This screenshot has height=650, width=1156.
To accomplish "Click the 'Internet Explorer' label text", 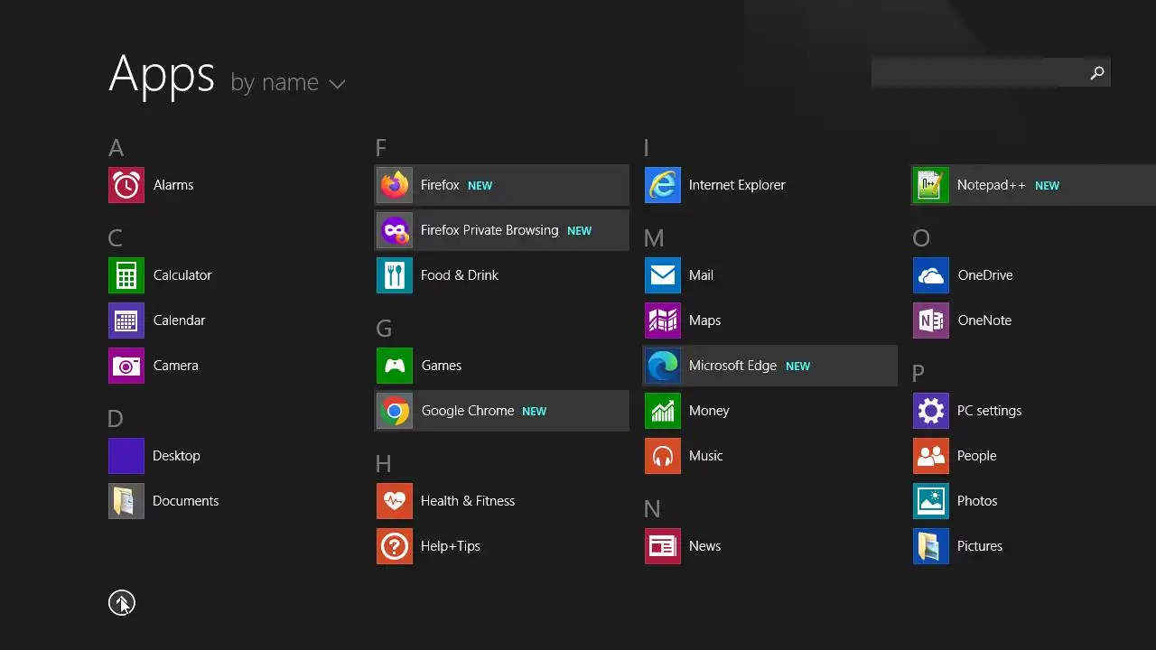I will tap(737, 185).
